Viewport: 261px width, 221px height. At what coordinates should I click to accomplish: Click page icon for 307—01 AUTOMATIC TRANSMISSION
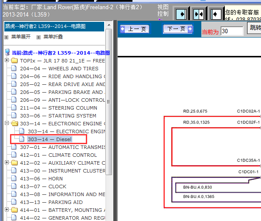pyautogui.click(x=14, y=147)
